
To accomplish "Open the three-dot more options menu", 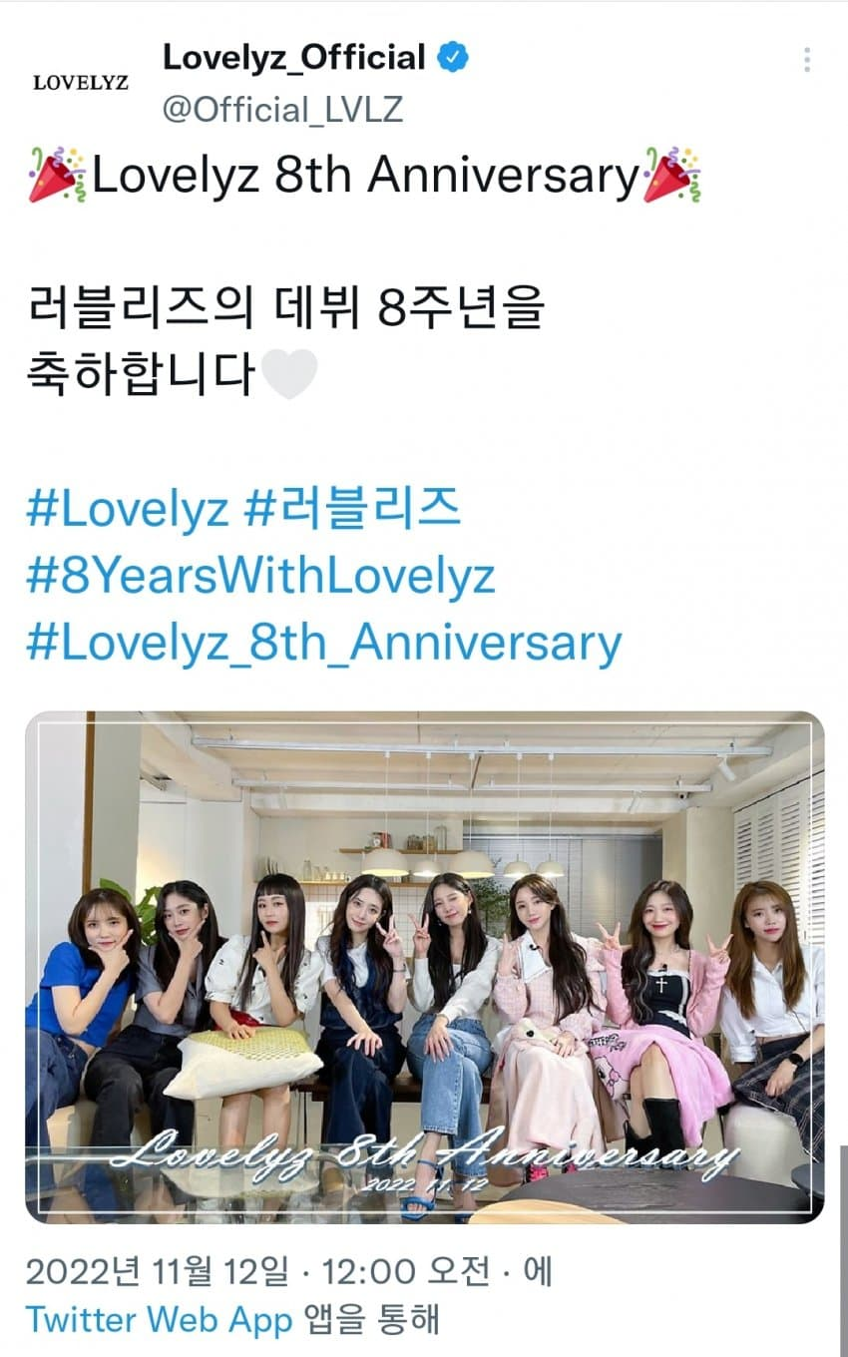I will pos(806,60).
